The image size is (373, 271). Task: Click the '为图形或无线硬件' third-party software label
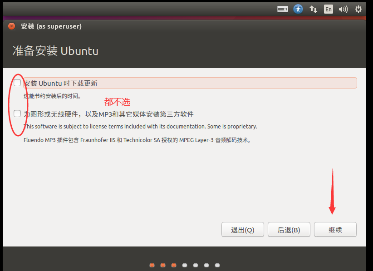[108, 114]
